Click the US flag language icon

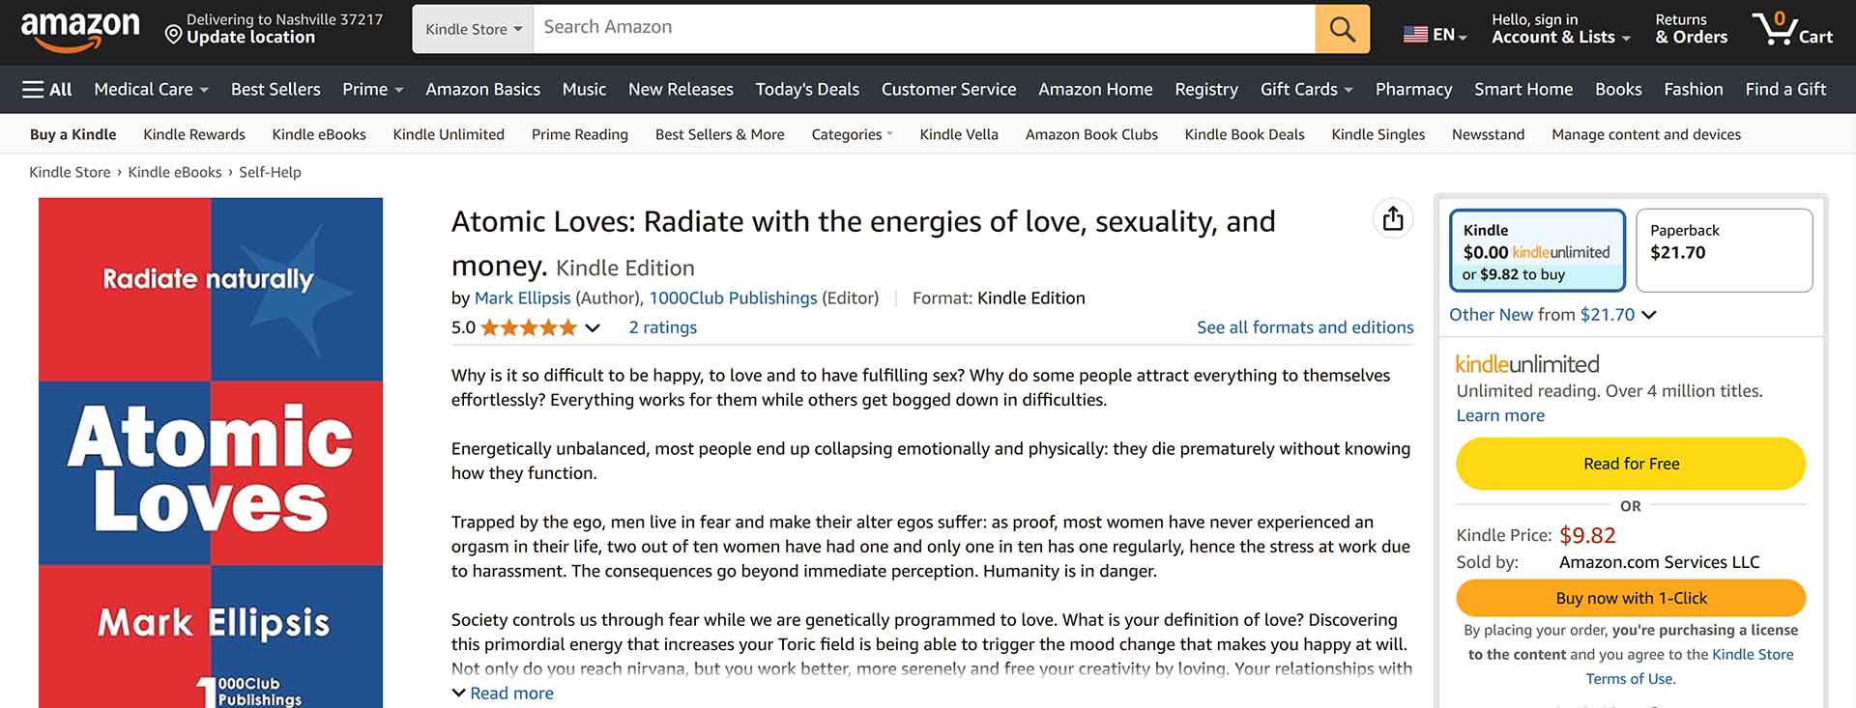click(1415, 35)
